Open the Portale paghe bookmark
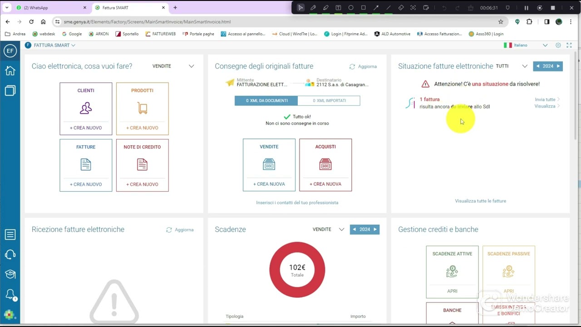Screen dimensions: 581x327 pyautogui.click(x=198, y=34)
